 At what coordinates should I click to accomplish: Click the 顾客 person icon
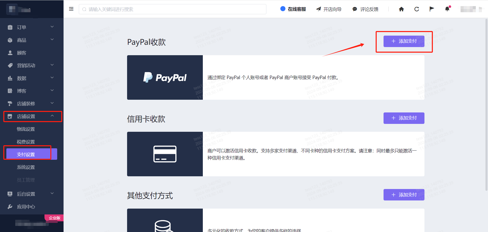(10, 53)
